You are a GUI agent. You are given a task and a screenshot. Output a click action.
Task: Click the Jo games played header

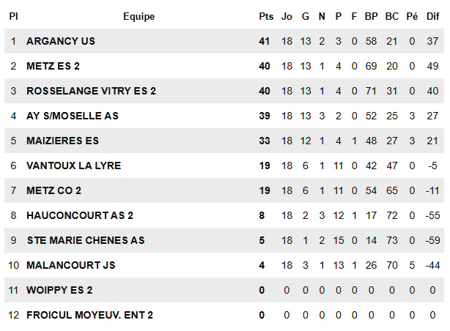pos(287,16)
